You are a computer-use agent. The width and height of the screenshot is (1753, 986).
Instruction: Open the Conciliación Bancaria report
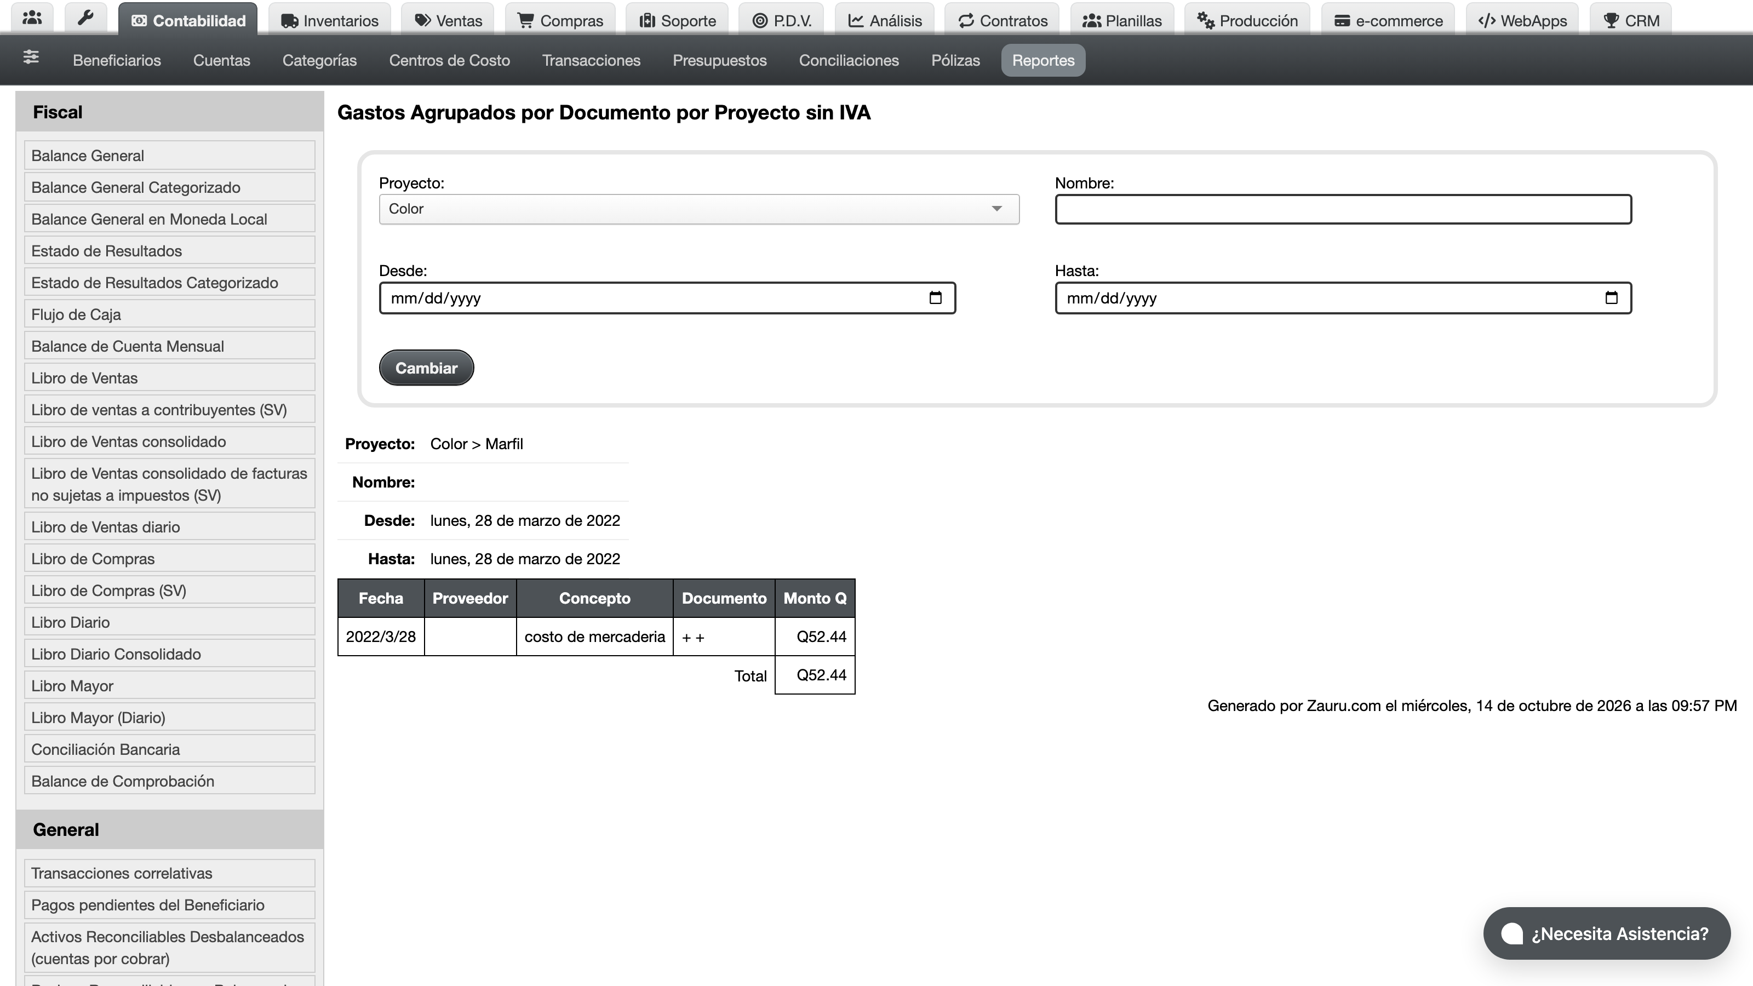169,749
